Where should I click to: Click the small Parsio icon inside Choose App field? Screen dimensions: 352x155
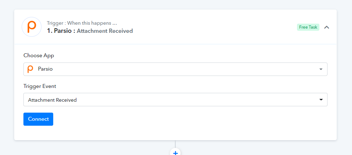click(x=30, y=69)
